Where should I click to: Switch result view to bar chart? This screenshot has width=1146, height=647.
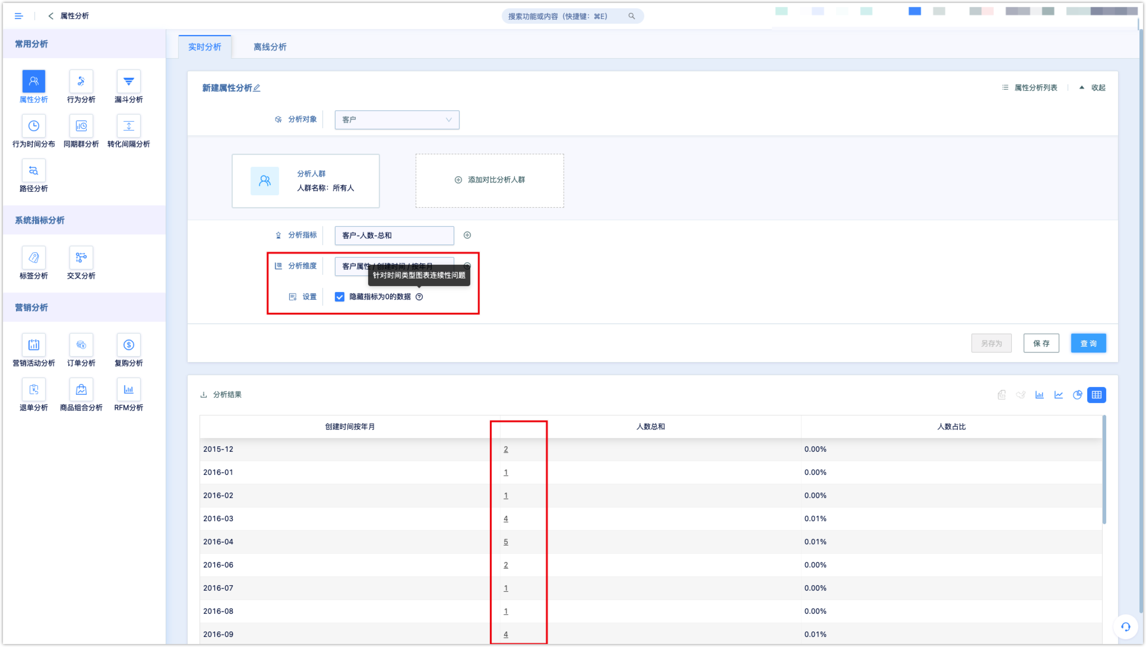pyautogui.click(x=1039, y=394)
